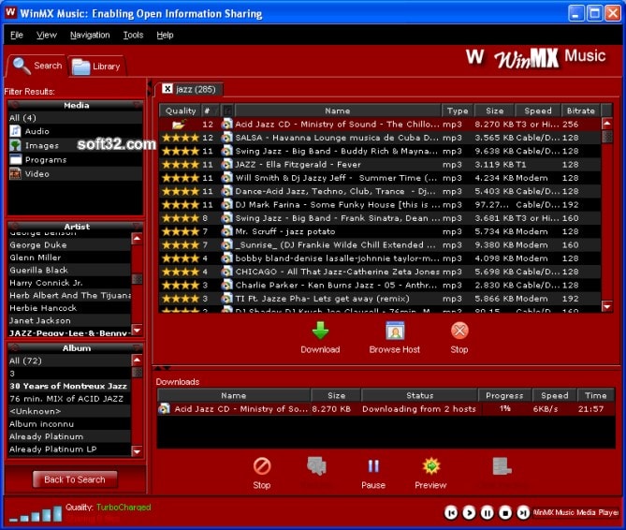This screenshot has width=626, height=530.
Task: Select artist Janet Jackson
Action: click(70, 321)
